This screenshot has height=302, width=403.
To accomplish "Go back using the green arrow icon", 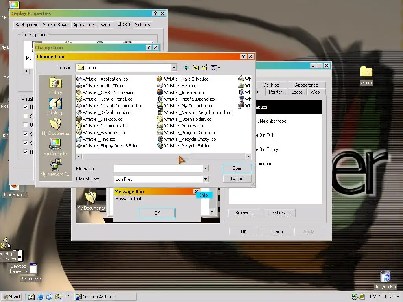I will tap(187, 68).
